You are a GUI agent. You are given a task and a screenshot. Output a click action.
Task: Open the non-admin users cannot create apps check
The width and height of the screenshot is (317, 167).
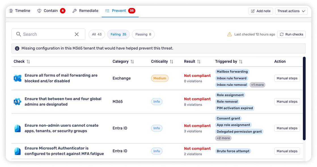(x=62, y=128)
